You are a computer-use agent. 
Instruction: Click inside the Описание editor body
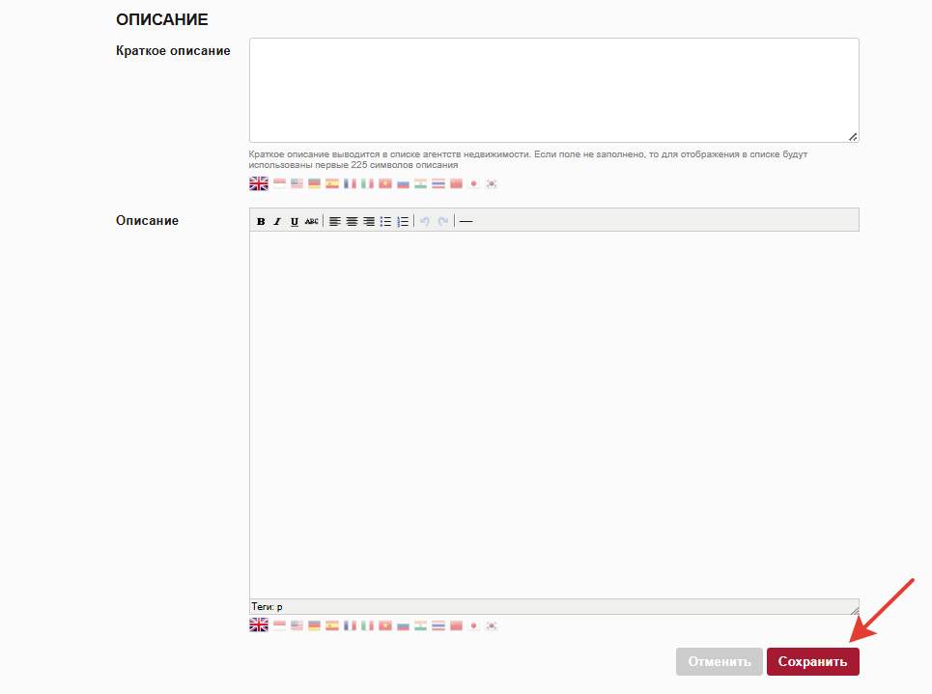[553, 415]
